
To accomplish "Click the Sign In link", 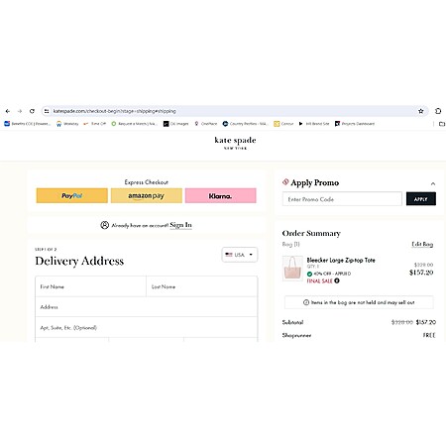I will (180, 225).
